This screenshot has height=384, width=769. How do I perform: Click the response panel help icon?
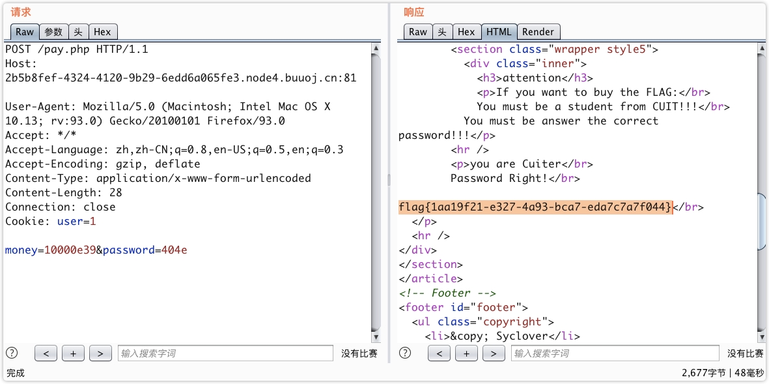[405, 353]
